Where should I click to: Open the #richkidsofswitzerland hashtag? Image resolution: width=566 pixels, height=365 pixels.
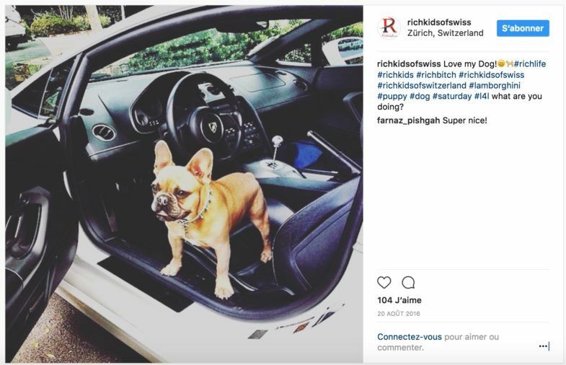[422, 86]
